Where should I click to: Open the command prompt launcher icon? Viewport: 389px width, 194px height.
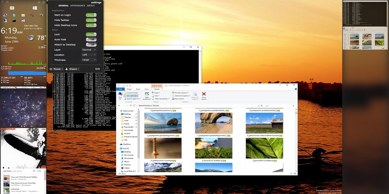coord(14,20)
